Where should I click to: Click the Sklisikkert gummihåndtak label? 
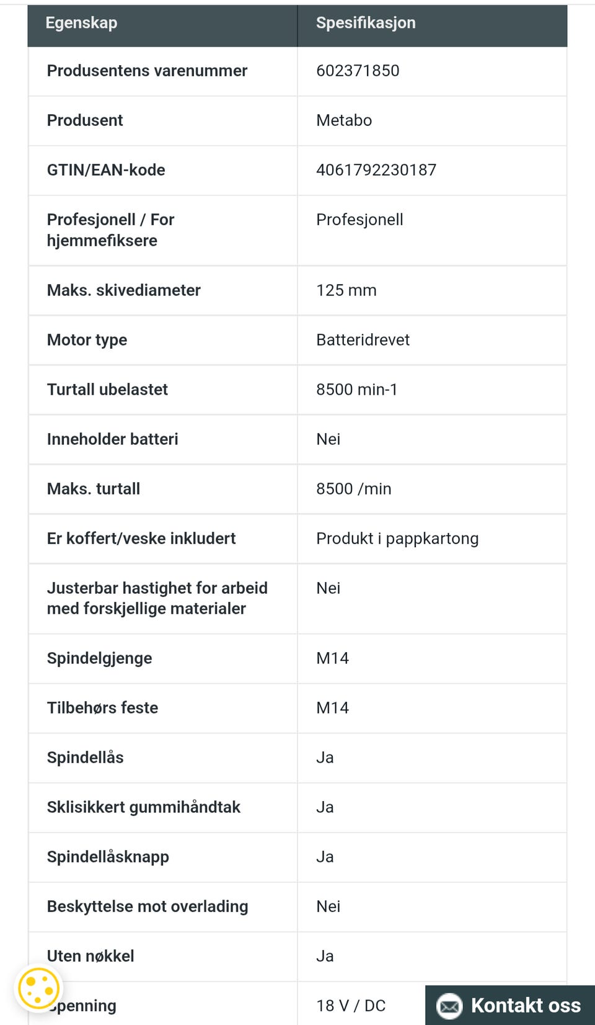tap(143, 807)
